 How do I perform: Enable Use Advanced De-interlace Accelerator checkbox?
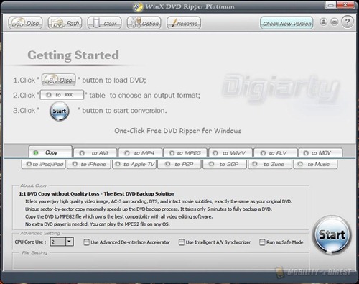pyautogui.click(x=86, y=242)
